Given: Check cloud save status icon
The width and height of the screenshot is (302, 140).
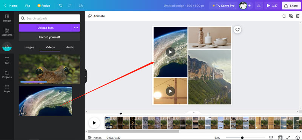Looking at the screenshot, I should 81,6.
